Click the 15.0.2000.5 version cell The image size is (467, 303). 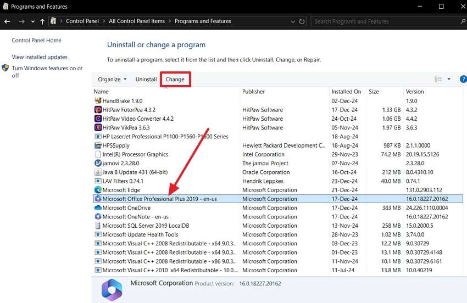click(x=419, y=226)
